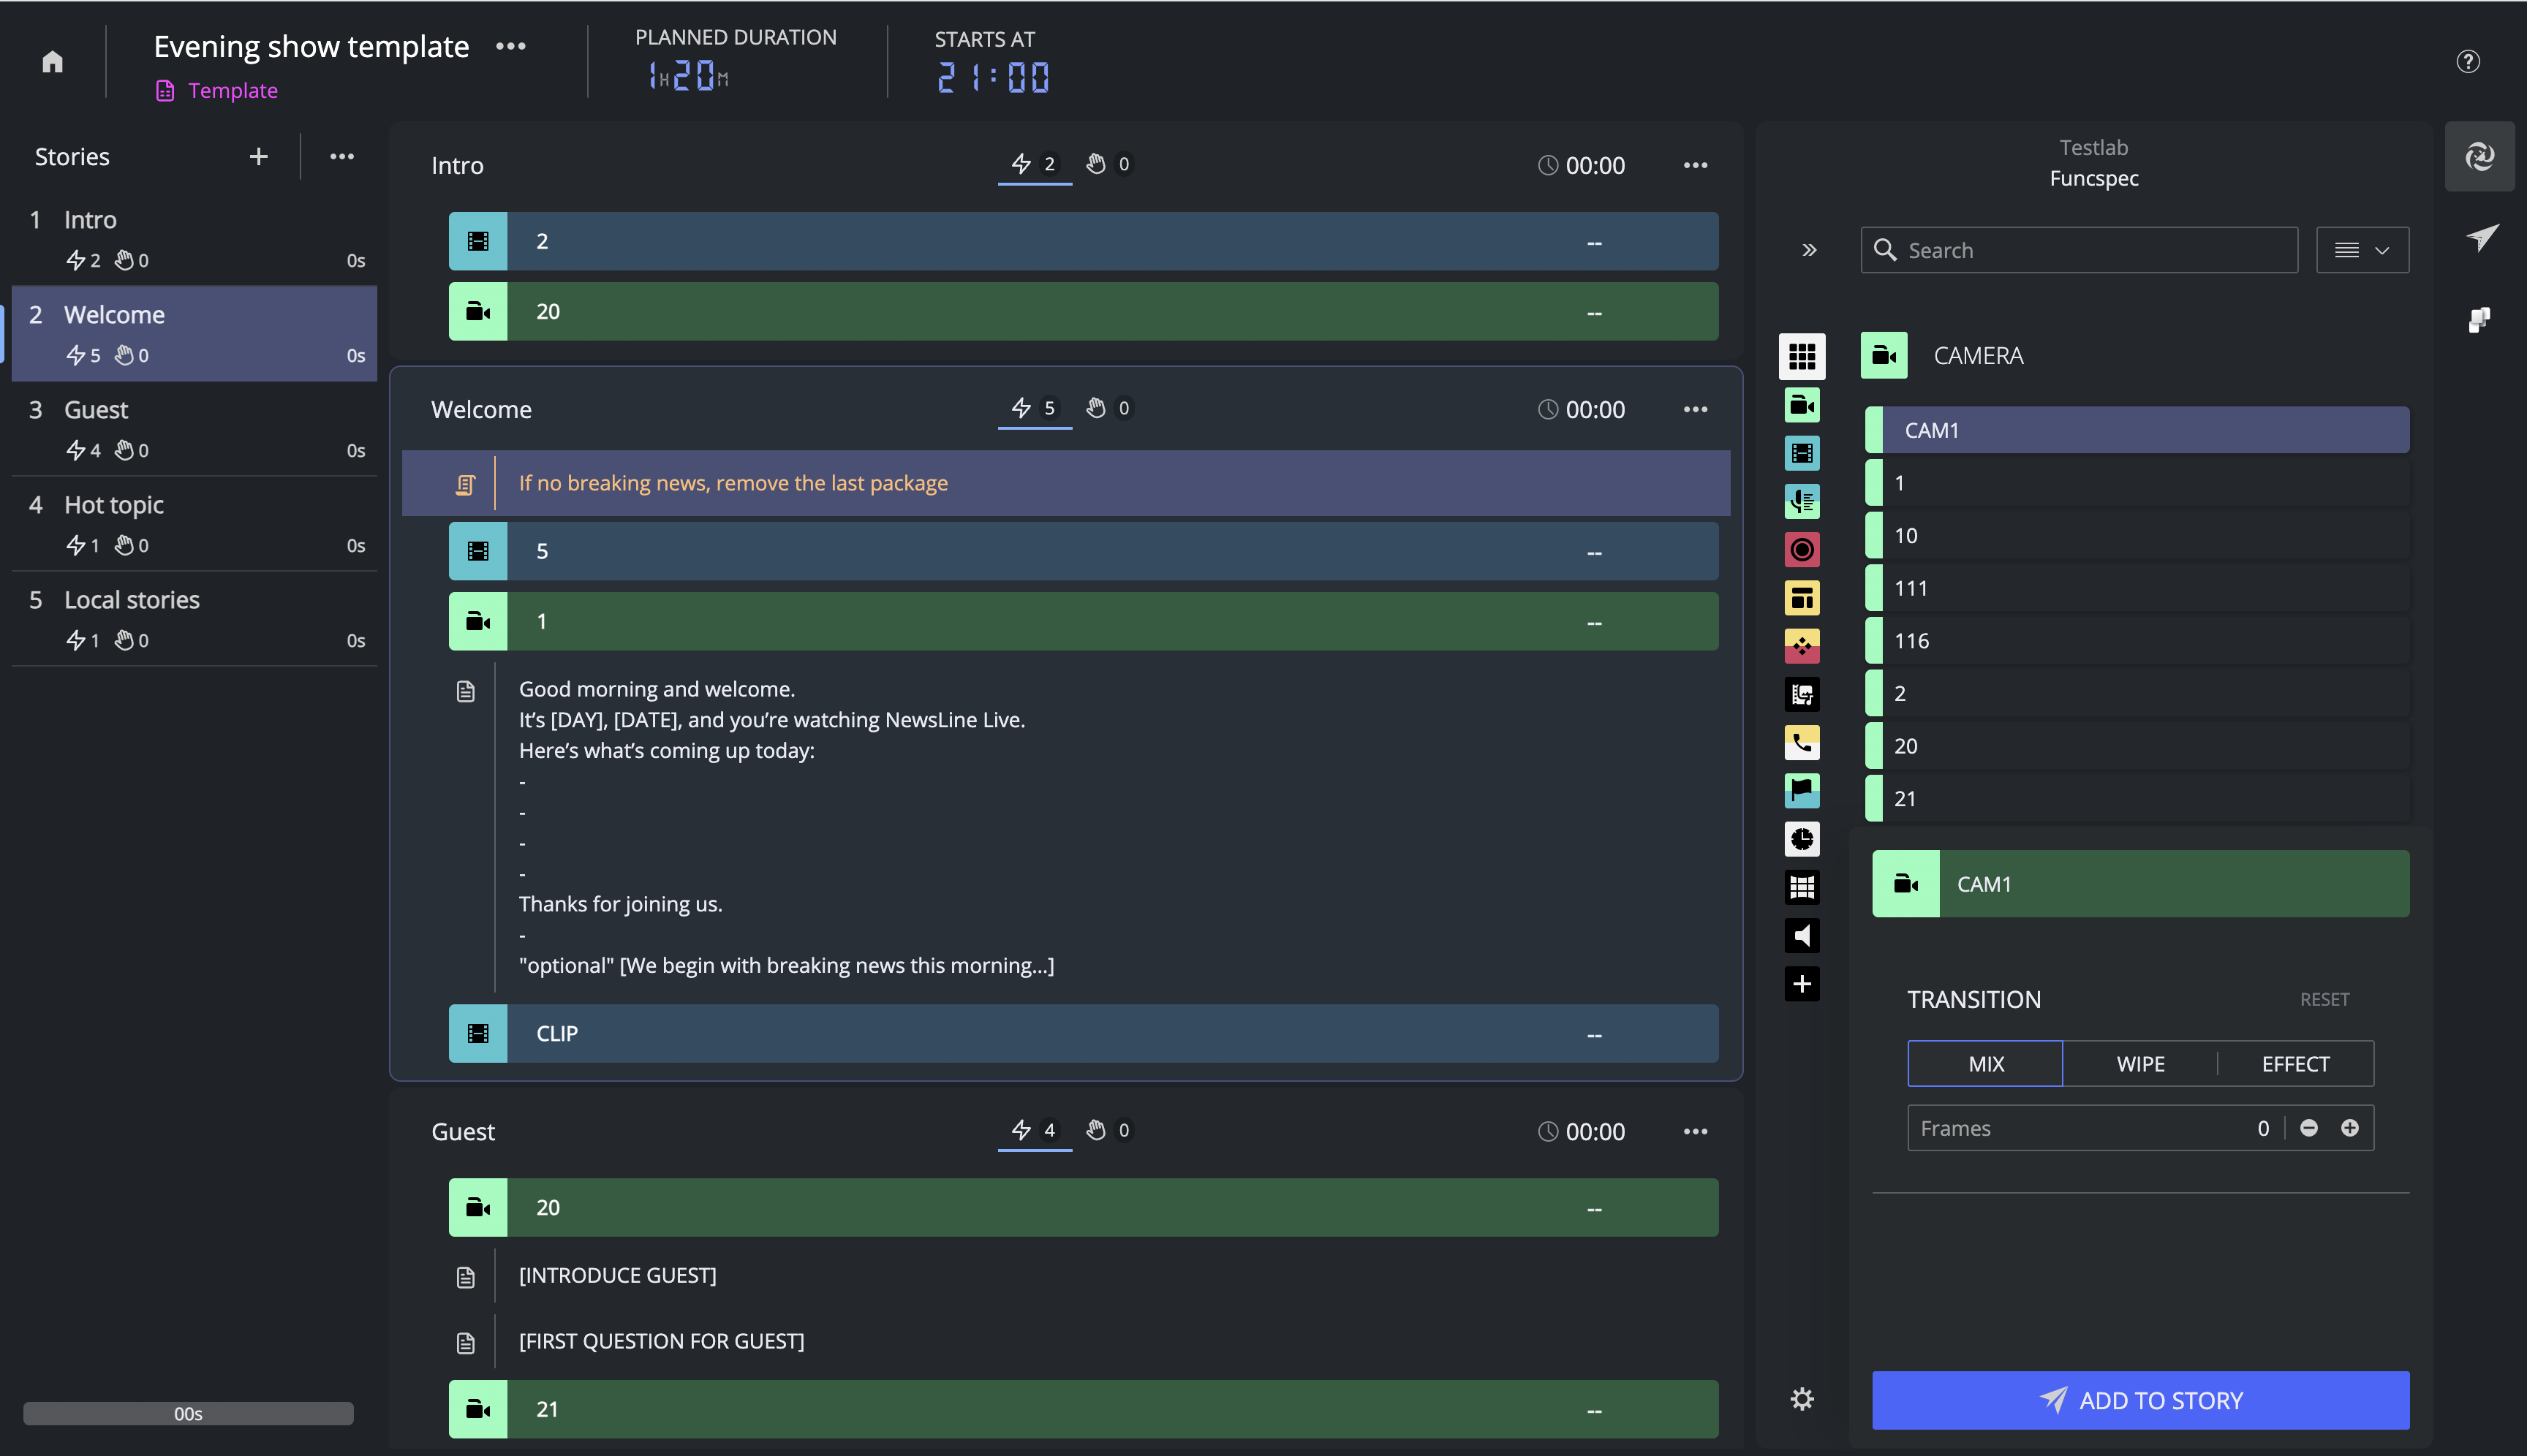
Task: Select the clock type icon
Action: pos(1802,839)
